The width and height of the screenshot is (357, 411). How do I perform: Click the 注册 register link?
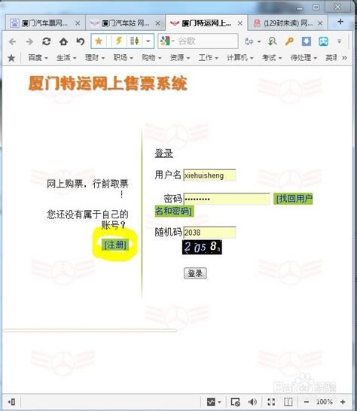[x=115, y=245]
